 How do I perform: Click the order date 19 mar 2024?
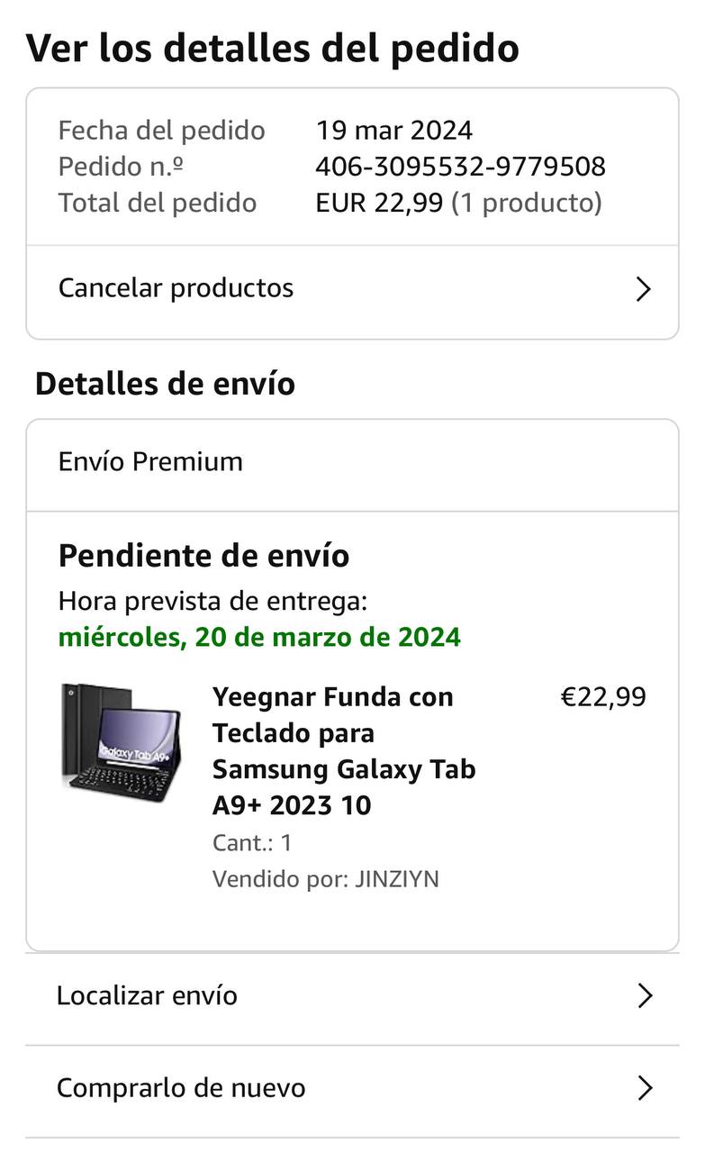pos(393,131)
